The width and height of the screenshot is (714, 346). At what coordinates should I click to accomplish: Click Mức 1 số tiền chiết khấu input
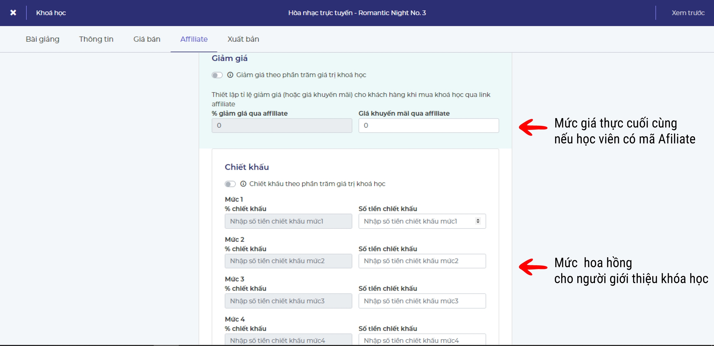(x=415, y=221)
